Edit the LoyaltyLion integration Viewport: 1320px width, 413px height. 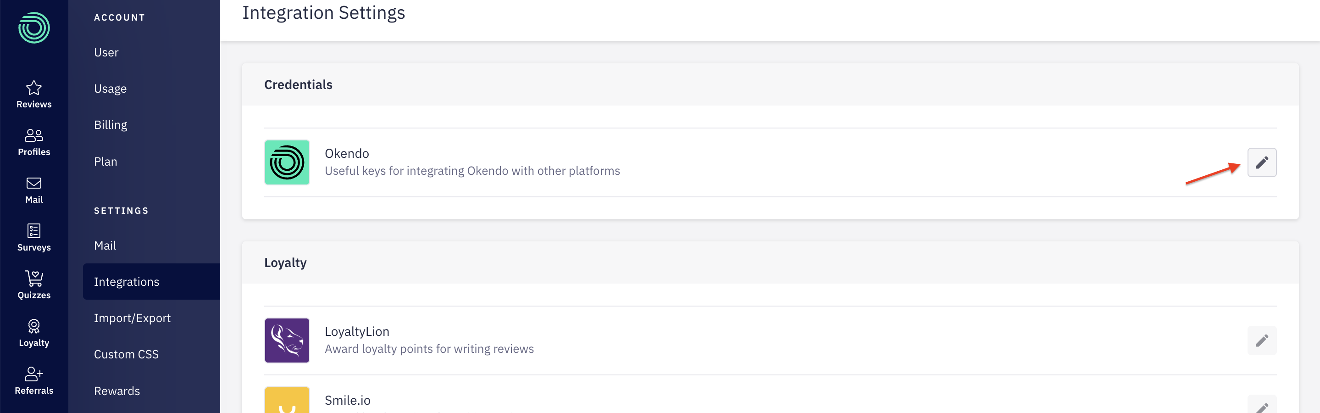pyautogui.click(x=1261, y=341)
